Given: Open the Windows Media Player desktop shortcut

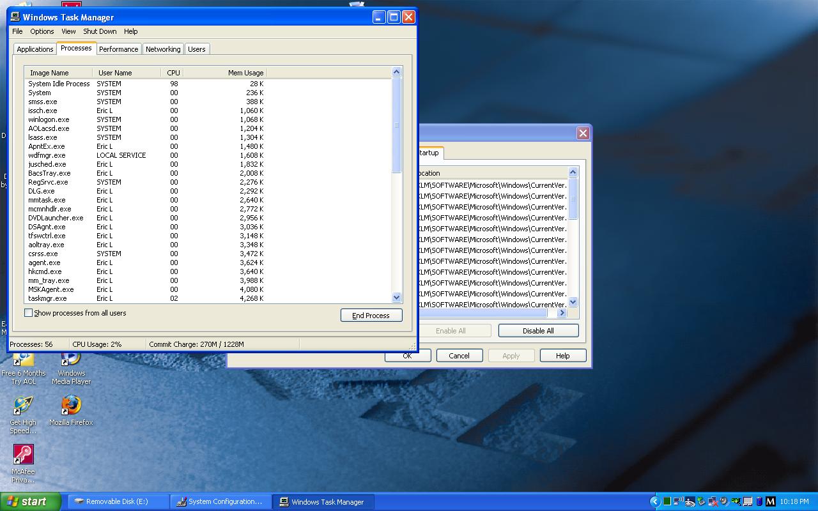Looking at the screenshot, I should 71,368.
